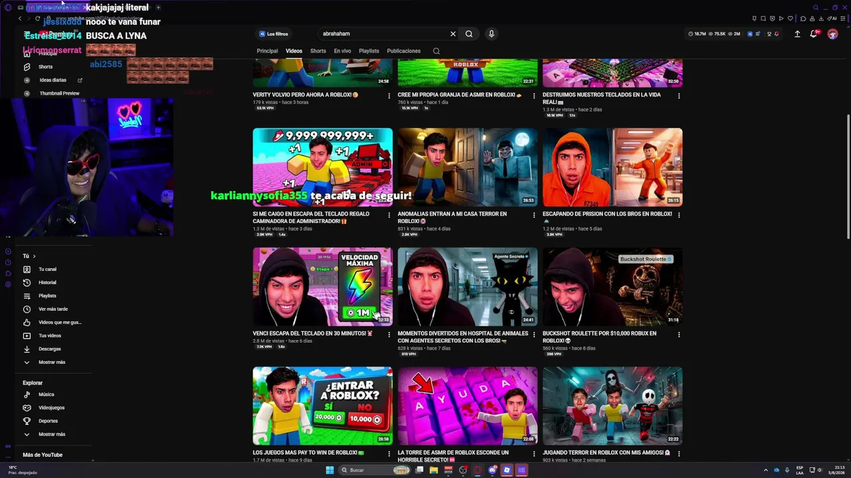Open video title 'LA TORRE DE ASMR DE ROBLOX'
This screenshot has width=851, height=478.
pyautogui.click(x=454, y=456)
